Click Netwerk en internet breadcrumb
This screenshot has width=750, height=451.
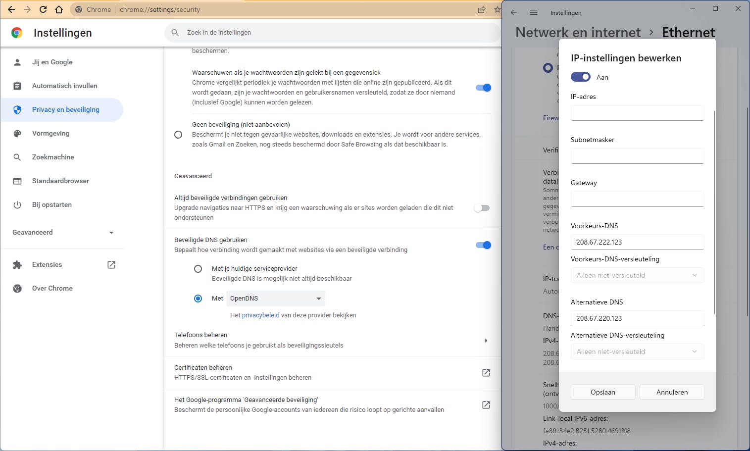[578, 32]
